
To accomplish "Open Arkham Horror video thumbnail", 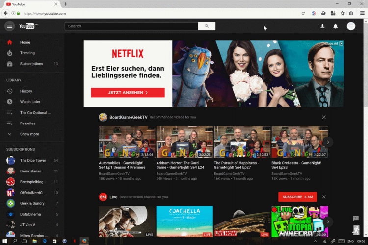I will (x=184, y=142).
